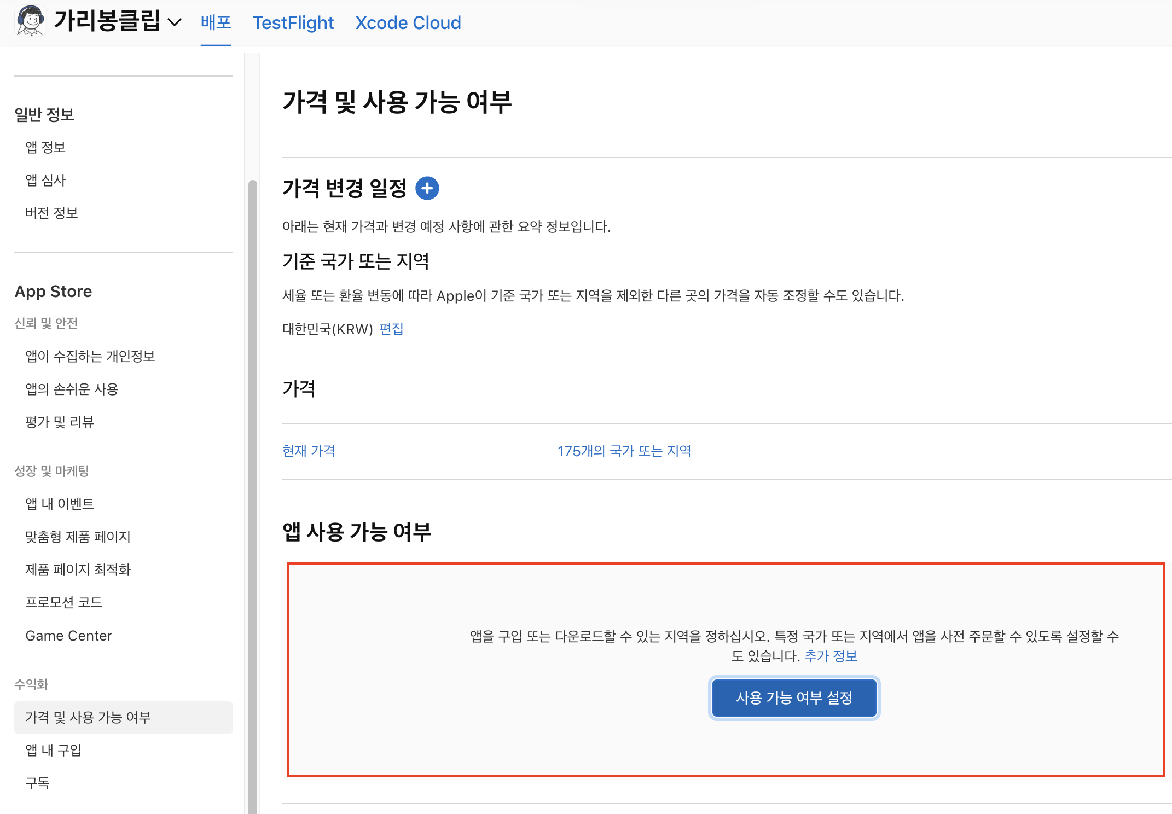Go to 평가 및 리뷰 in sidebar
Screen dimensions: 1172x814
(60, 422)
